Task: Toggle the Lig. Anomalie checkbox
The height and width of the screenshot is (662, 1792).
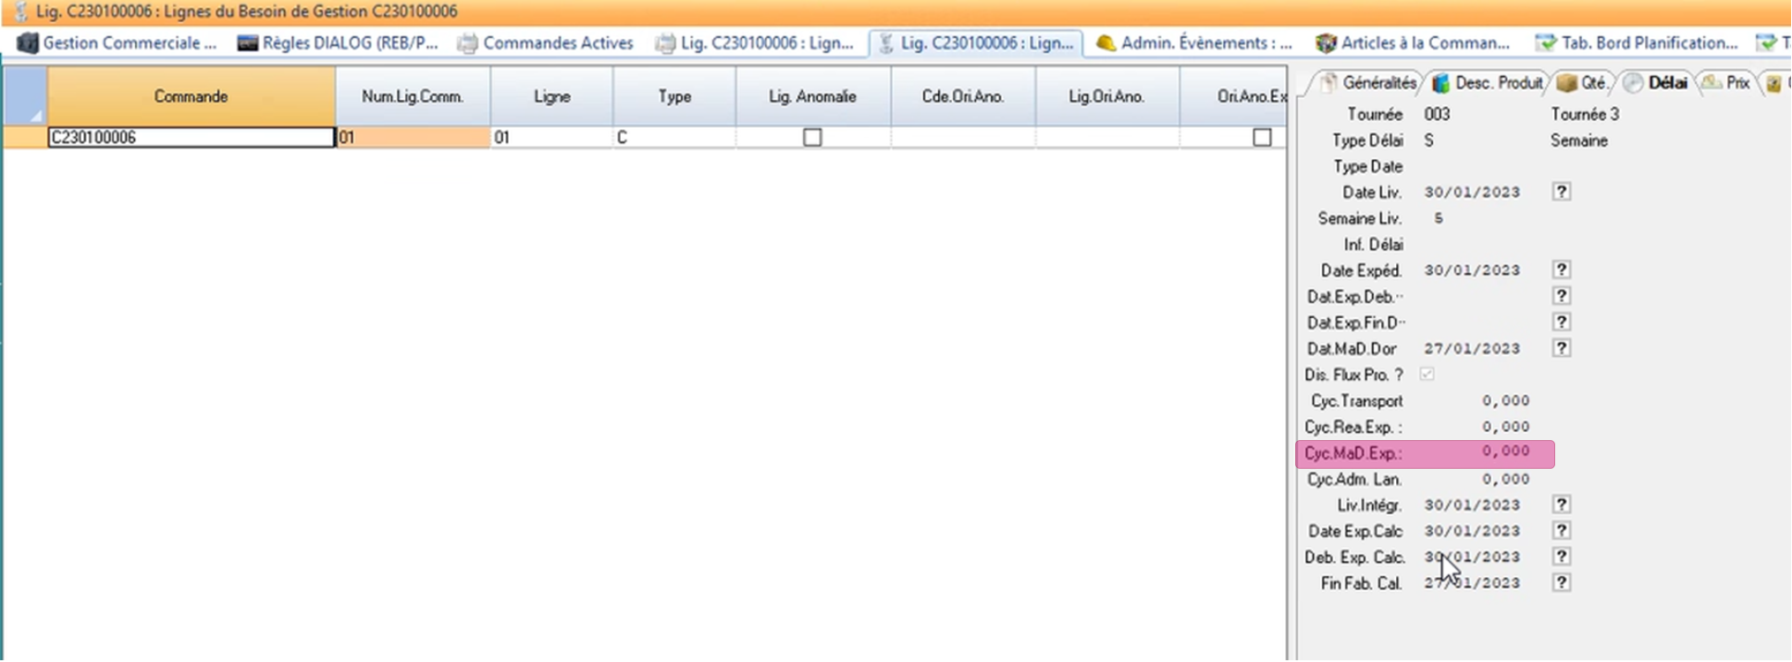Action: click(812, 138)
